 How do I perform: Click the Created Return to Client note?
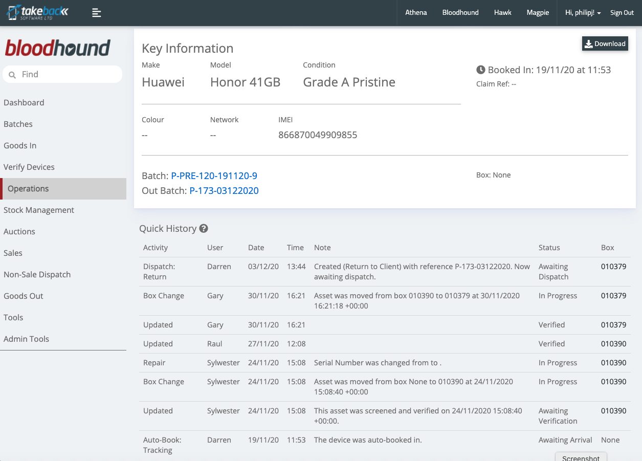(x=422, y=272)
